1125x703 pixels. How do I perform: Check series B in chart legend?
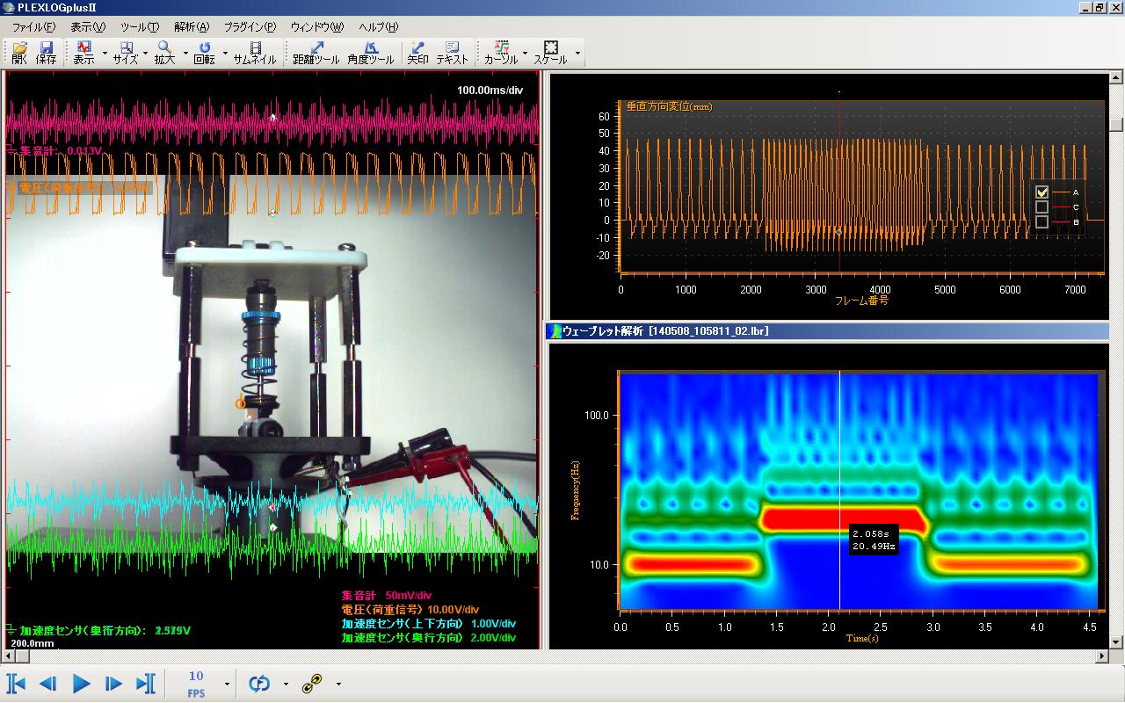[x=1042, y=222]
